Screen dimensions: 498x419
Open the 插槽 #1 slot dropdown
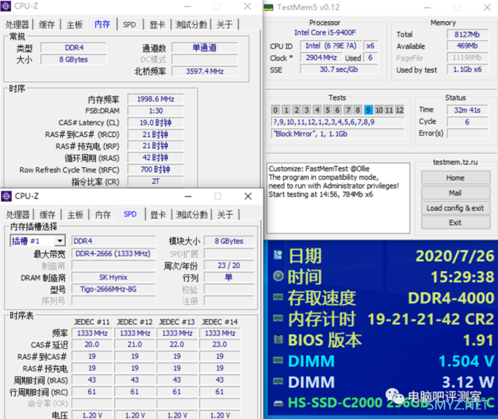pyautogui.click(x=60, y=241)
